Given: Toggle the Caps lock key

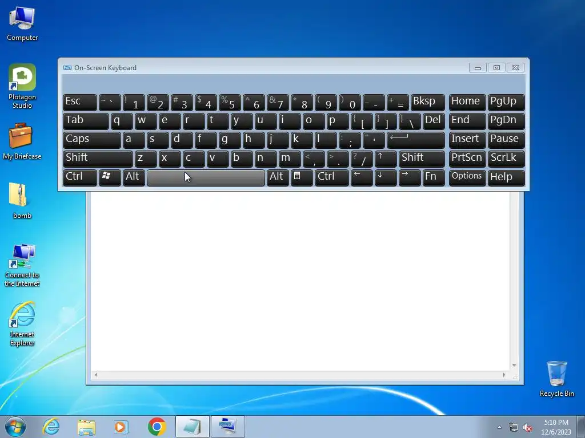Looking at the screenshot, I should point(92,140).
